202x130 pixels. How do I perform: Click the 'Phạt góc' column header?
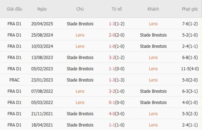click(x=190, y=9)
